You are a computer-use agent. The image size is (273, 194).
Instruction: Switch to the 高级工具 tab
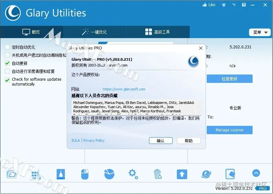pos(158,32)
